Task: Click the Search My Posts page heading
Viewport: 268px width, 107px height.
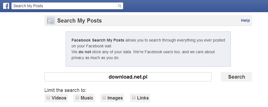Action: (x=80, y=21)
